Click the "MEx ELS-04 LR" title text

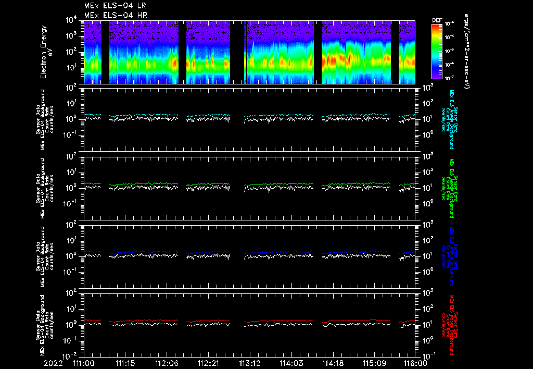point(115,6)
